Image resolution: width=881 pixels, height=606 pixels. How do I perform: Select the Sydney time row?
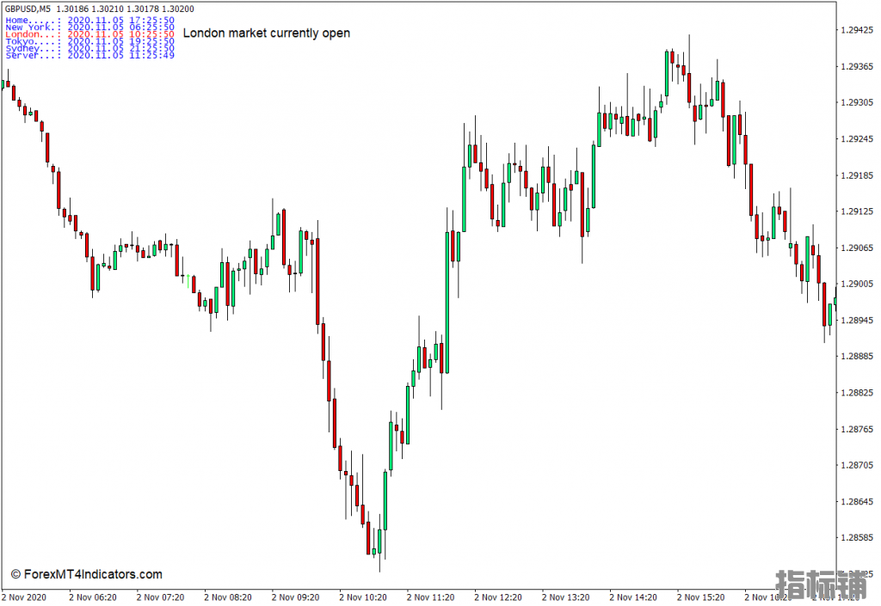click(x=89, y=48)
